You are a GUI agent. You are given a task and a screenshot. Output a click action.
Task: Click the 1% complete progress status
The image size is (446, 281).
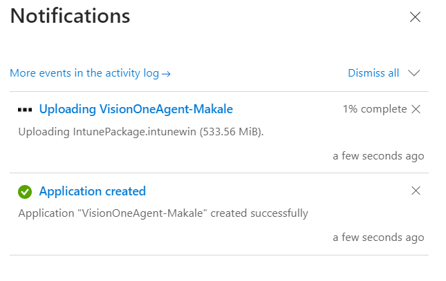[375, 109]
